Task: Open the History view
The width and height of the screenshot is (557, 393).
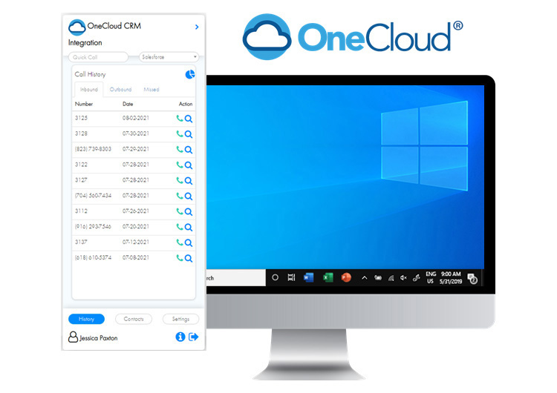Action: point(86,320)
